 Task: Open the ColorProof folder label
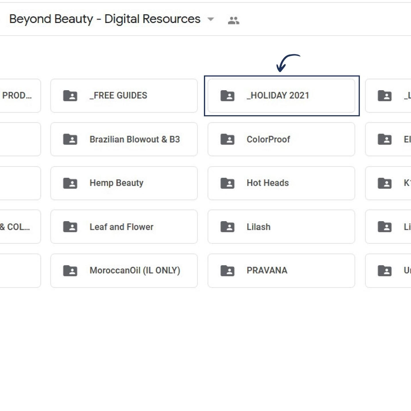click(268, 139)
